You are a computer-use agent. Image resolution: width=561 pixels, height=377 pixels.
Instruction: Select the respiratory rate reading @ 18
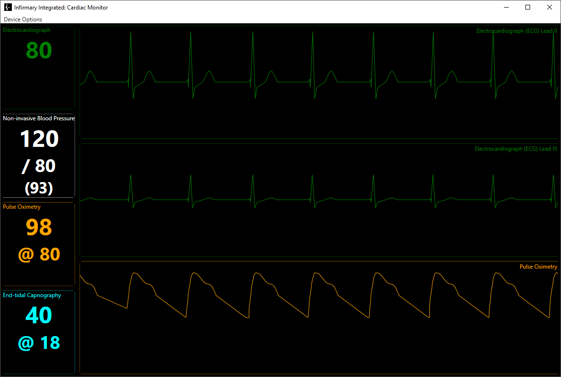[39, 343]
